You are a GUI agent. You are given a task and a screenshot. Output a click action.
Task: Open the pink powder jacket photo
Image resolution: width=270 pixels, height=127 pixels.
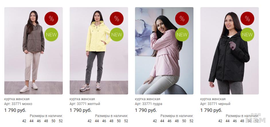pos(164,51)
